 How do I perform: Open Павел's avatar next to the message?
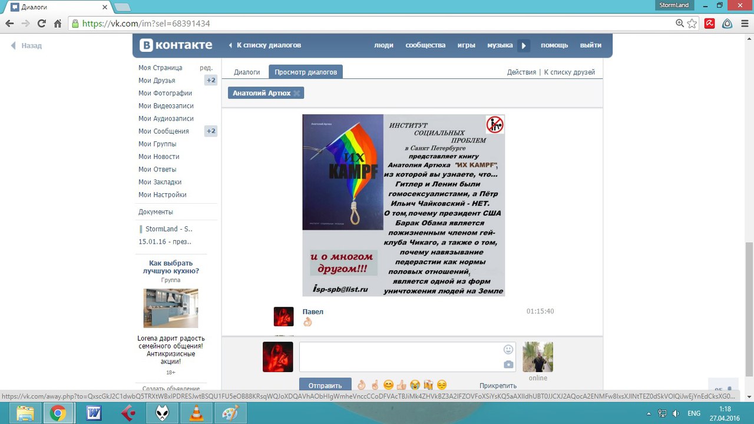click(283, 316)
